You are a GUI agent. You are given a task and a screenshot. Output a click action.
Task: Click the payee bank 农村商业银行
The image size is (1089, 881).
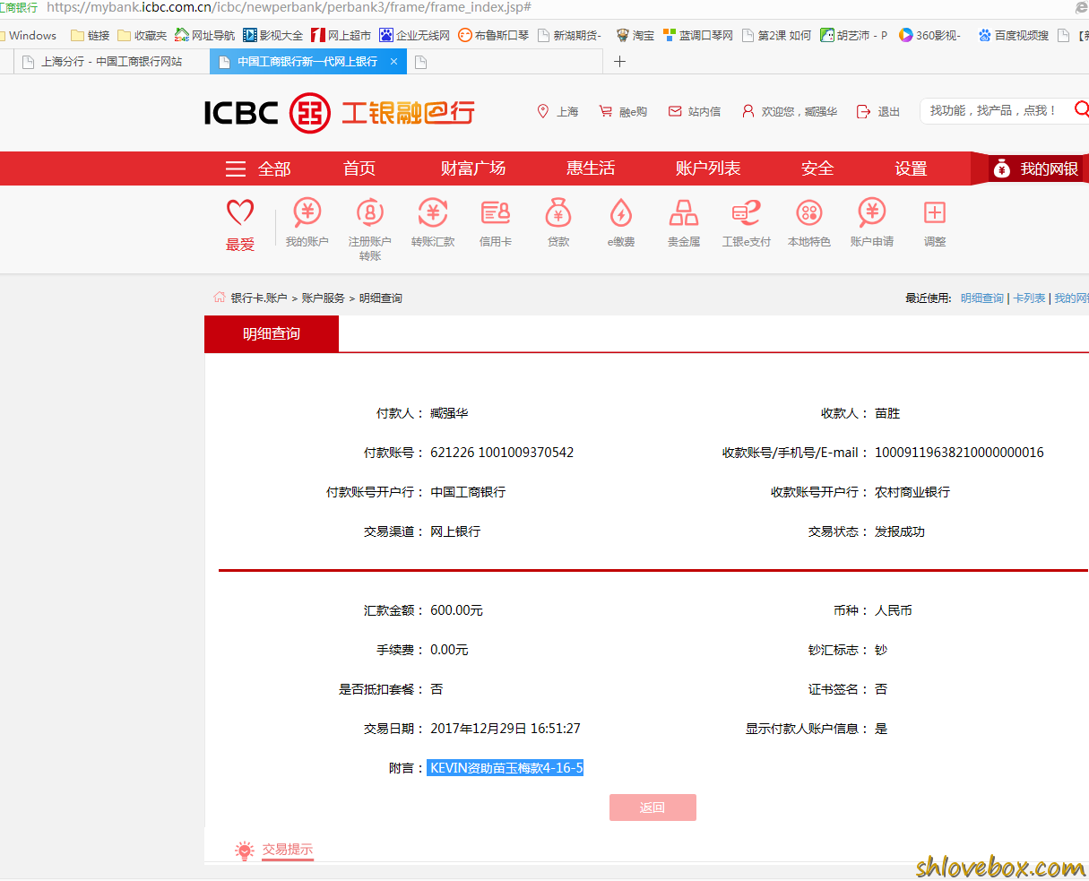[912, 492]
